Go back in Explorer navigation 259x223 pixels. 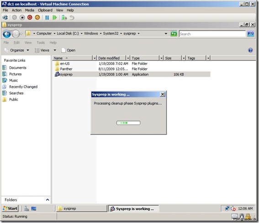pos(7,34)
